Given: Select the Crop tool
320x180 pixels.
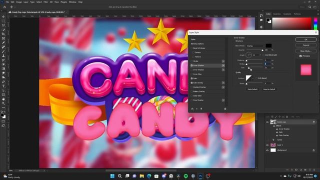Looking at the screenshot, I should (3, 34).
